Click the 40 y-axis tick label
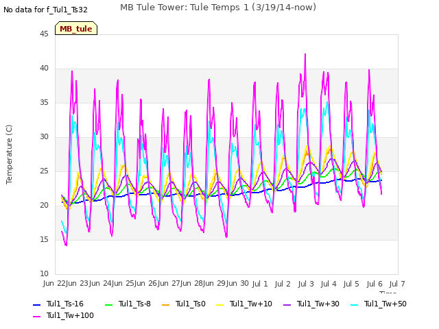The width and height of the screenshot is (439, 329). click(44, 69)
